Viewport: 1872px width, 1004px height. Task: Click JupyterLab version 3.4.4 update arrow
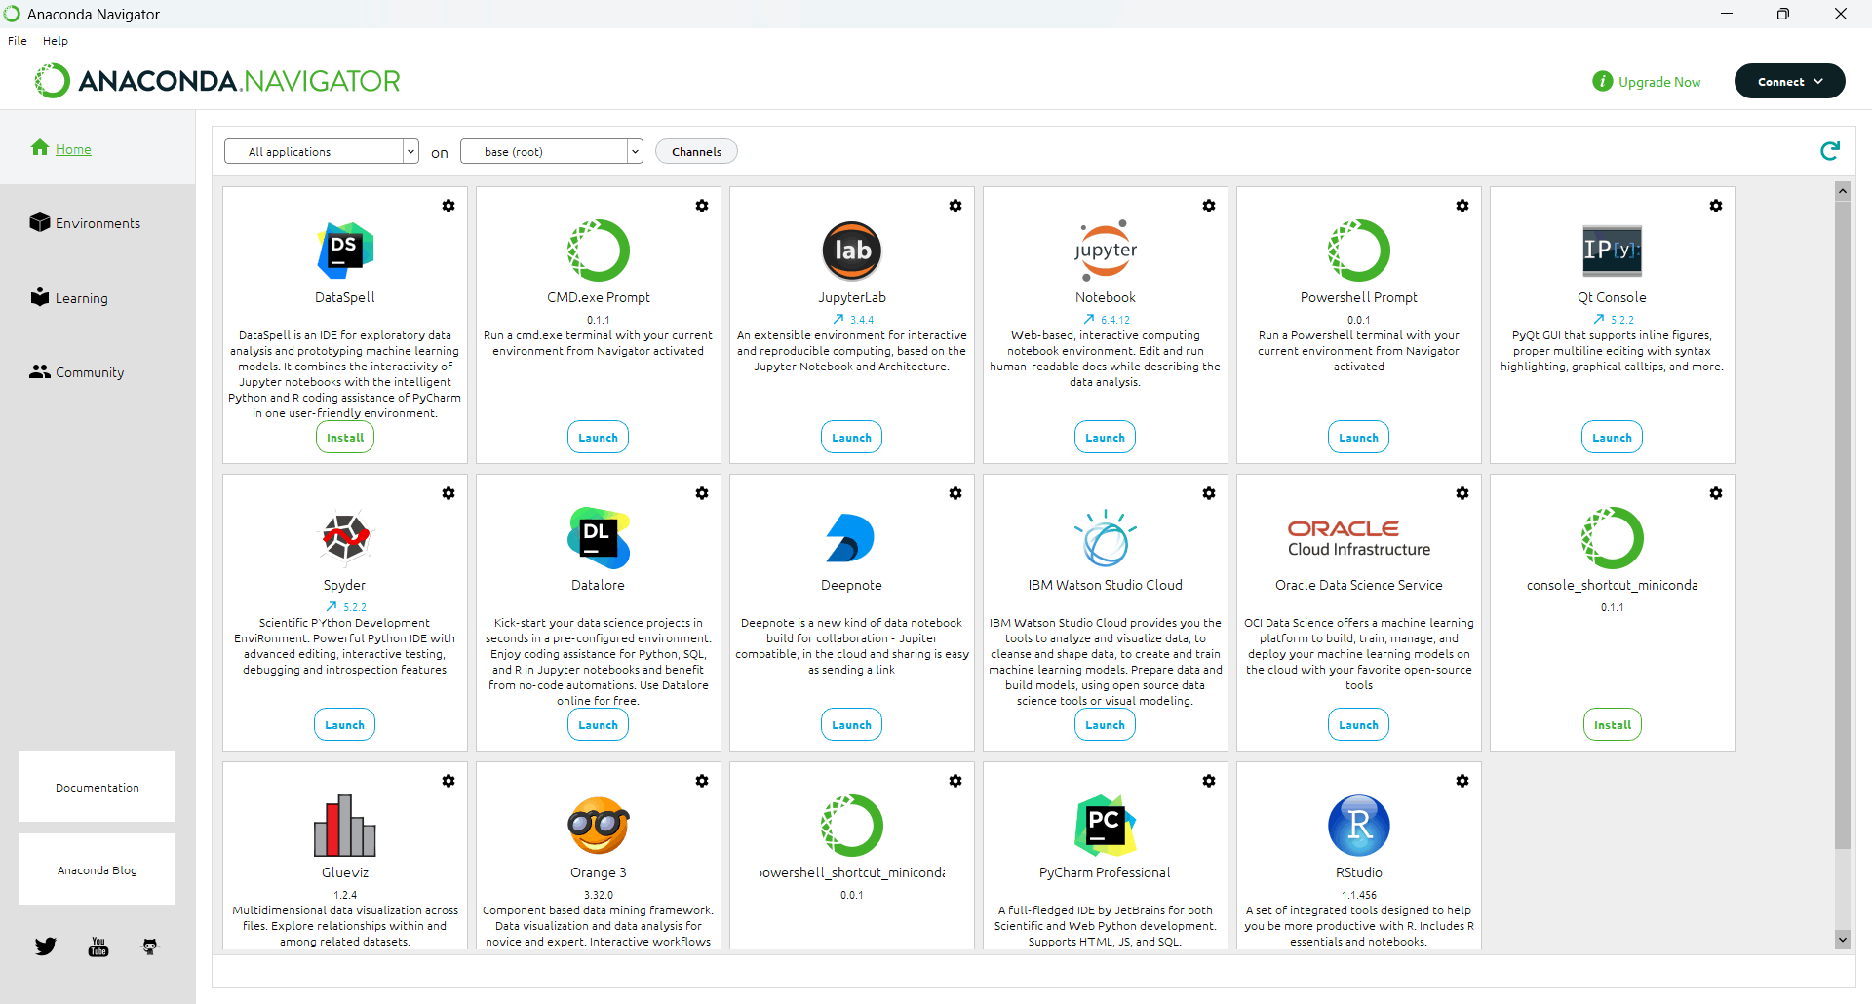click(x=838, y=319)
